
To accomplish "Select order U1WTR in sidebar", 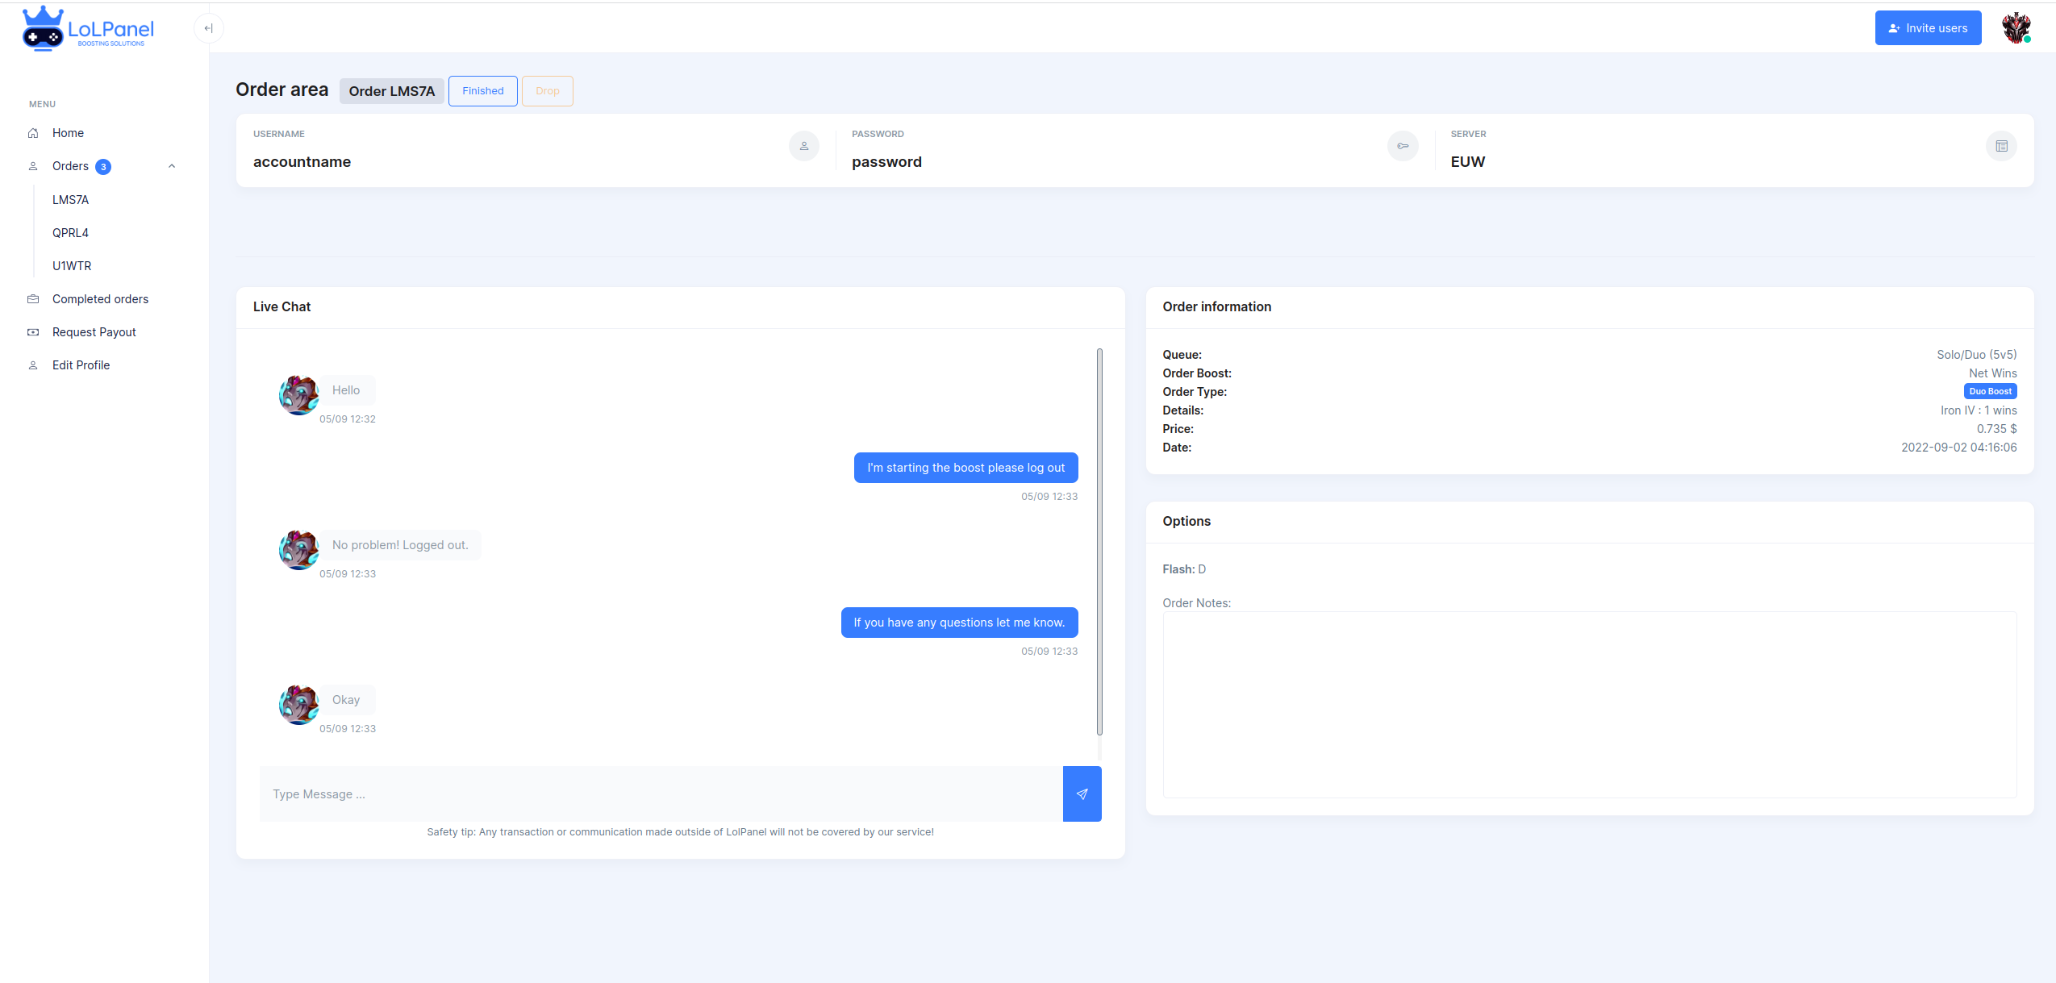I will click(x=72, y=266).
